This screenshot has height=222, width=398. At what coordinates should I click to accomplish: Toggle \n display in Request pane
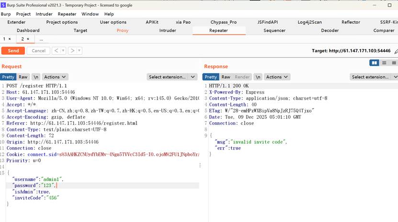click(x=36, y=77)
